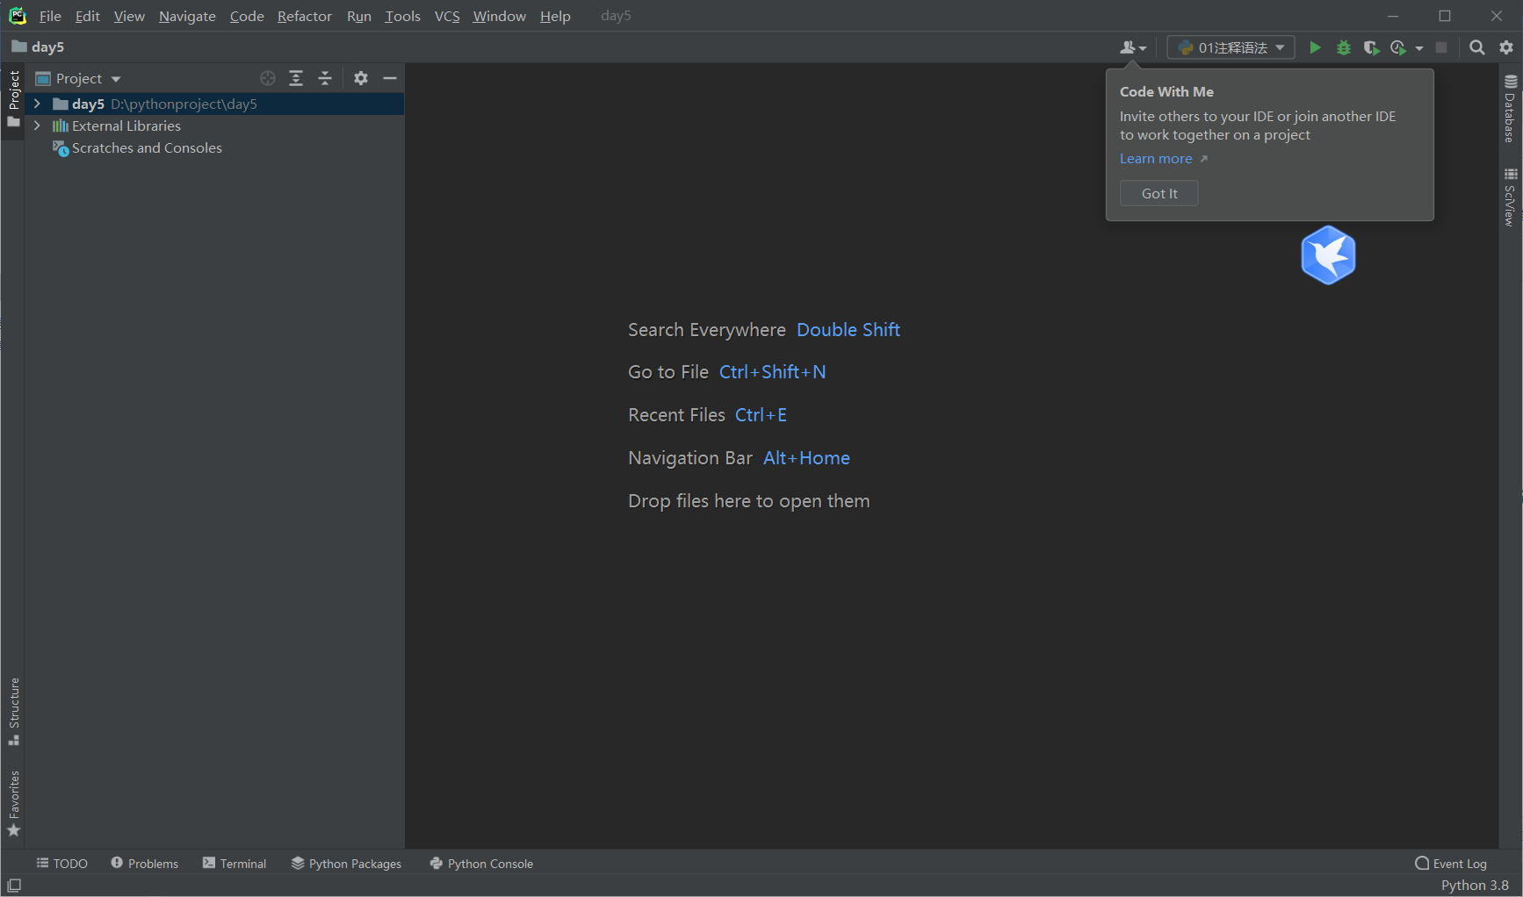Expand all in Project panel
1523x897 pixels.
tap(296, 78)
